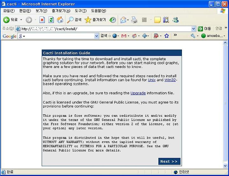The image size is (229, 176).
Task: Open the 도움말(H) menu
Action: click(x=99, y=11)
